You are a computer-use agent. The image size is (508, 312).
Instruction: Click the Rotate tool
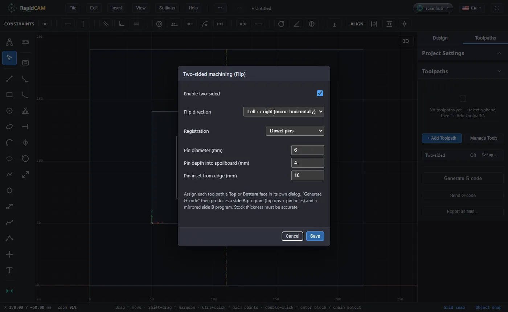tap(25, 159)
